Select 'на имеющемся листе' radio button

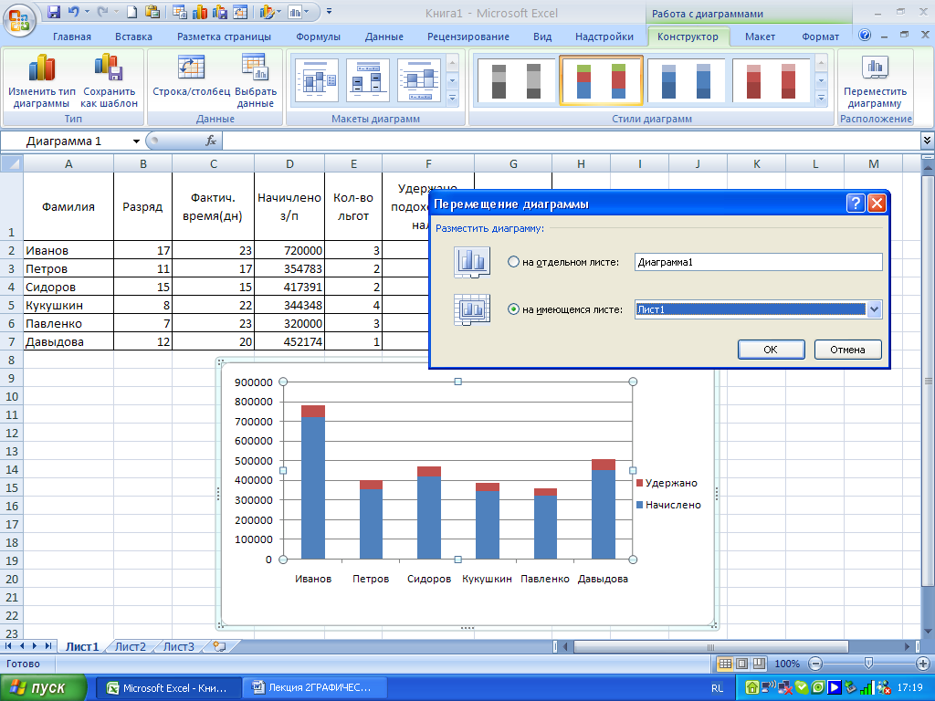(513, 310)
